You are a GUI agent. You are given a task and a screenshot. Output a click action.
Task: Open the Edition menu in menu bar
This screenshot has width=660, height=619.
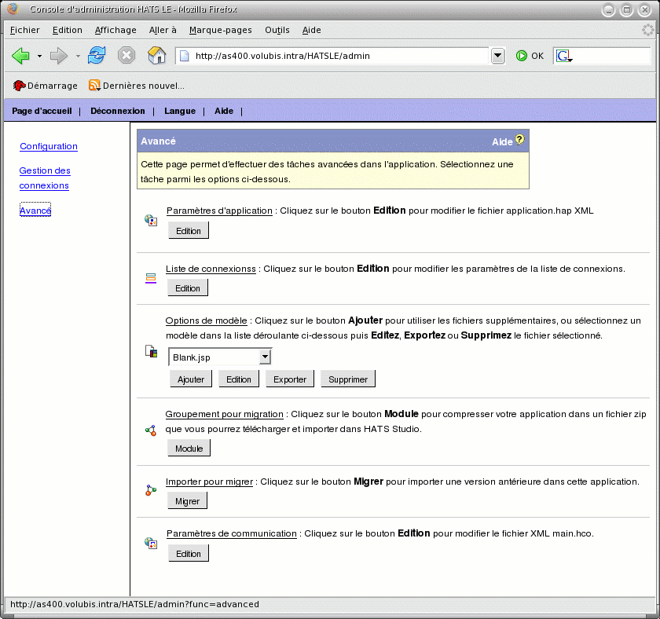coord(68,30)
